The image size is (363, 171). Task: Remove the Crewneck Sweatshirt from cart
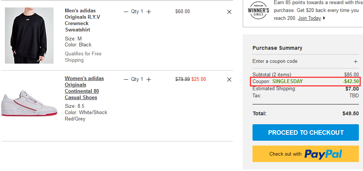click(x=229, y=12)
